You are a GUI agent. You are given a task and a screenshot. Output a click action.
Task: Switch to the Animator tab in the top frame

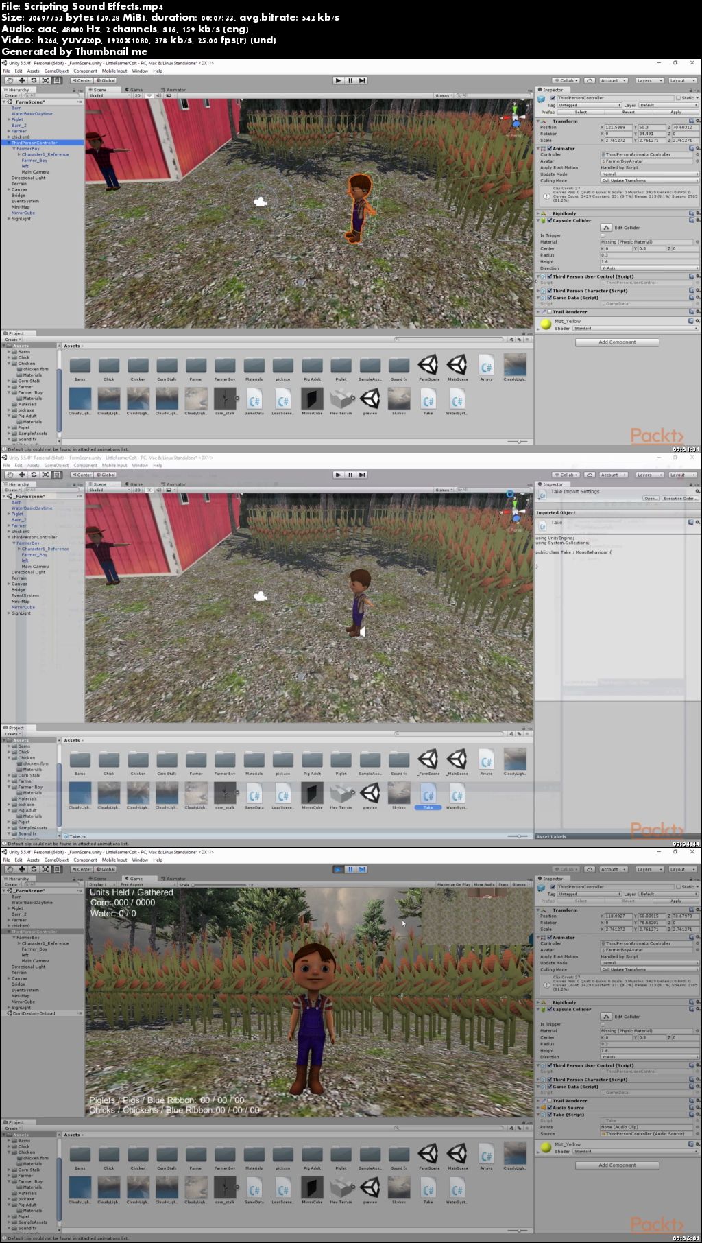click(x=174, y=90)
